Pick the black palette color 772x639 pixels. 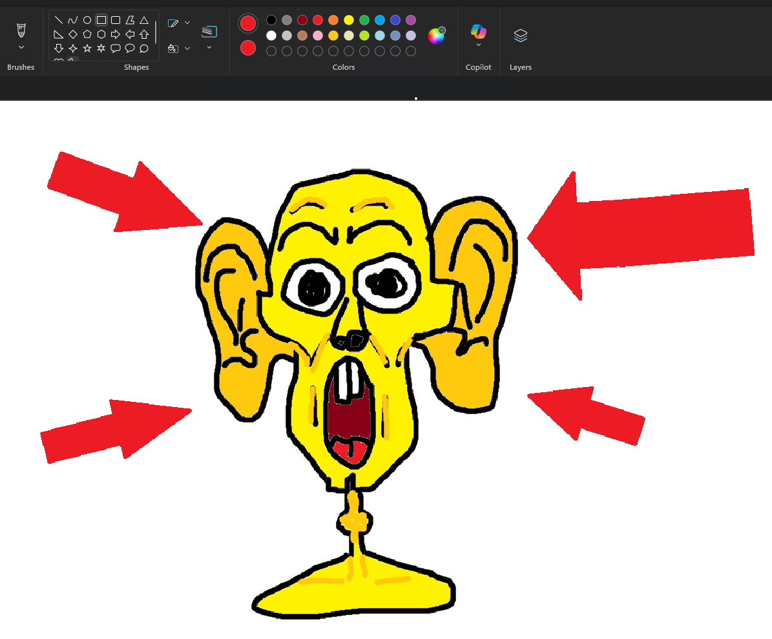pos(271,20)
